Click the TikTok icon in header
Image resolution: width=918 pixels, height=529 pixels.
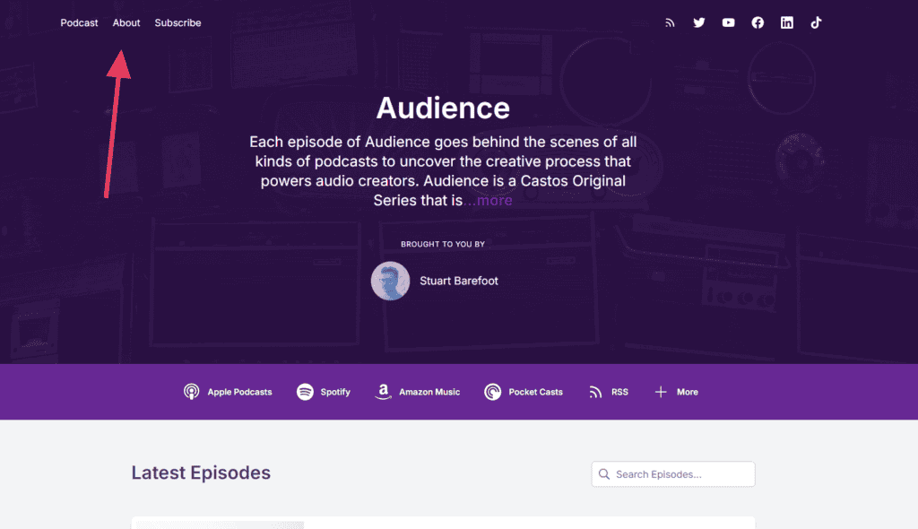[x=816, y=23]
